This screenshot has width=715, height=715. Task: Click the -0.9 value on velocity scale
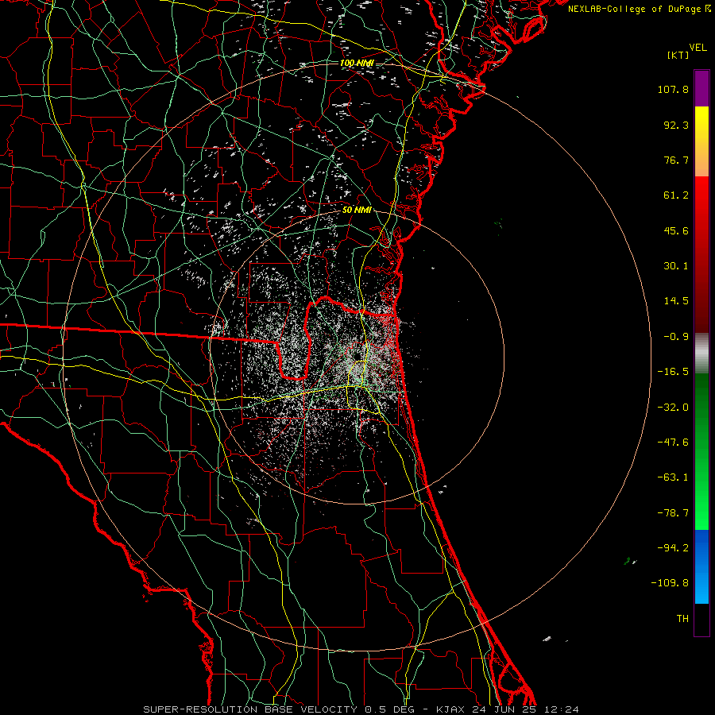point(676,337)
